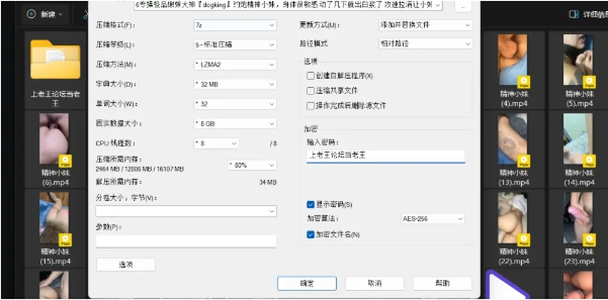Screen dimensions: 608x300
Task: Click the '/ 8' thread count text
Action: [274, 144]
